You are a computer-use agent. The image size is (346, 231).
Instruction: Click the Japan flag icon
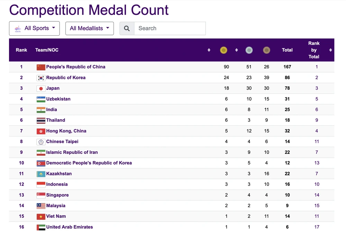[x=41, y=89]
